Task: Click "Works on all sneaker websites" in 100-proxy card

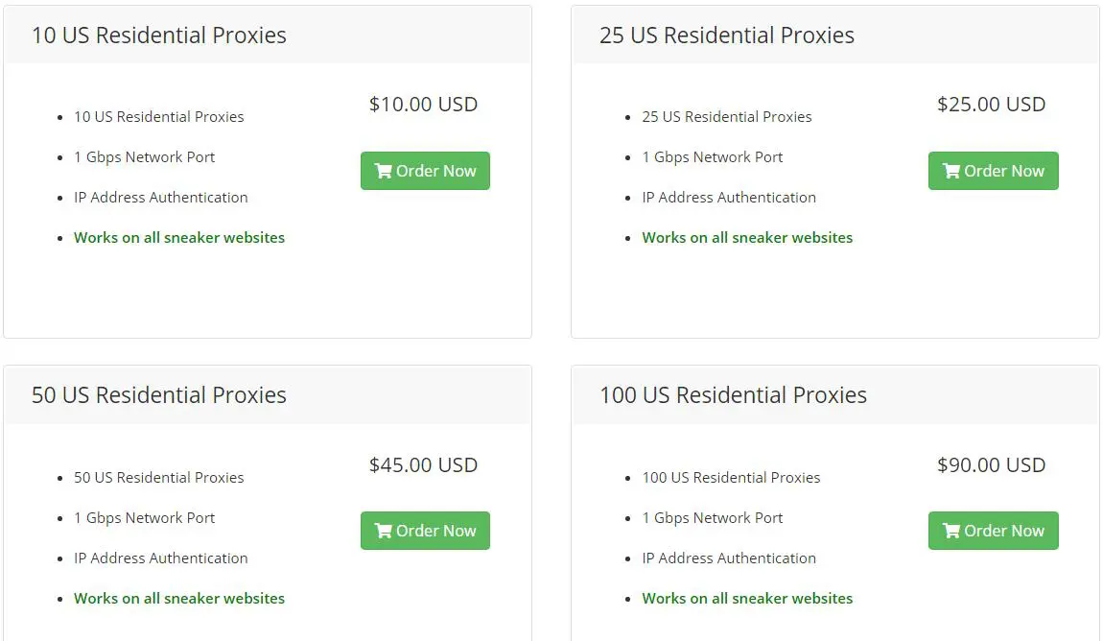Action: (747, 599)
